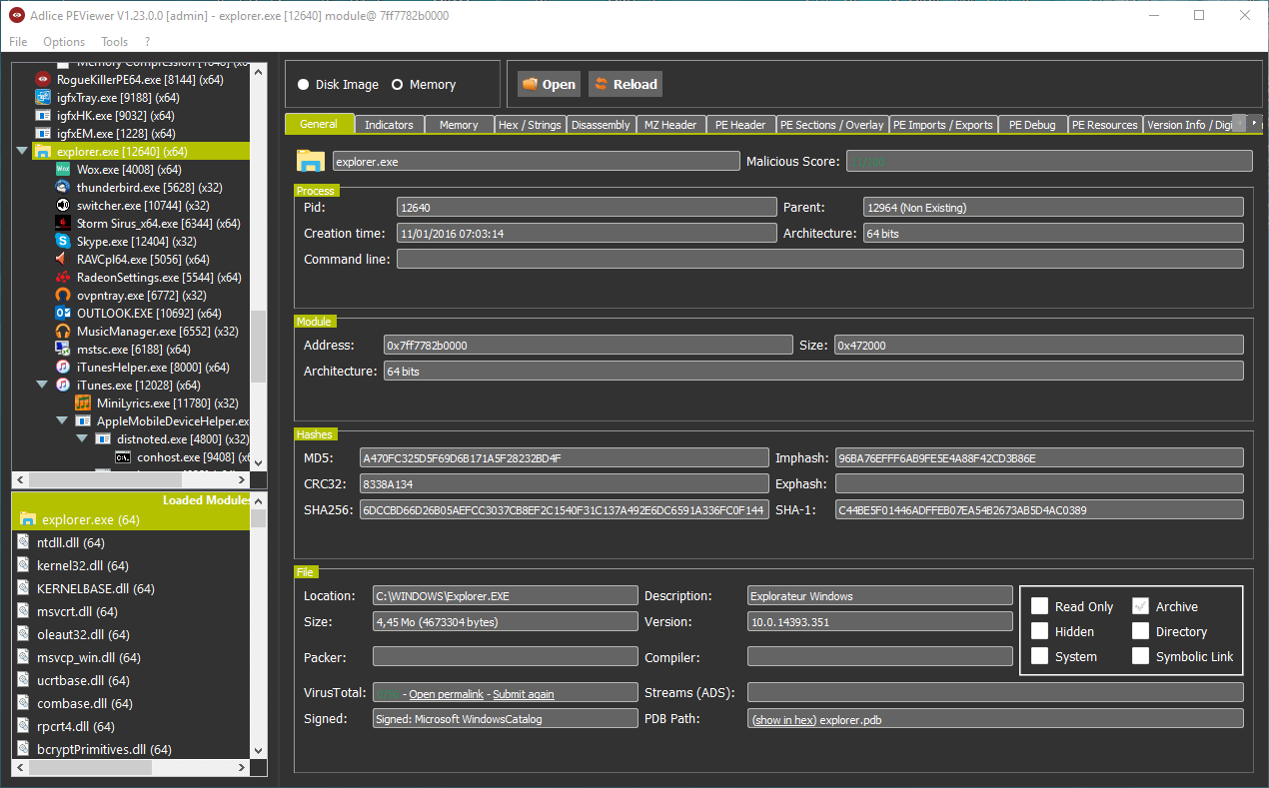Click the Command line text field

(x=819, y=260)
